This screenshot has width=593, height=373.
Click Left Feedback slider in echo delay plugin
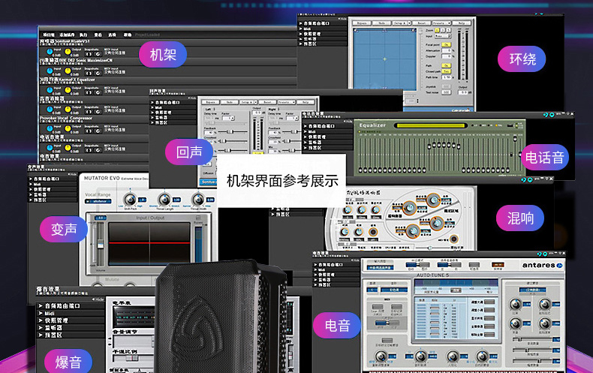point(229,131)
